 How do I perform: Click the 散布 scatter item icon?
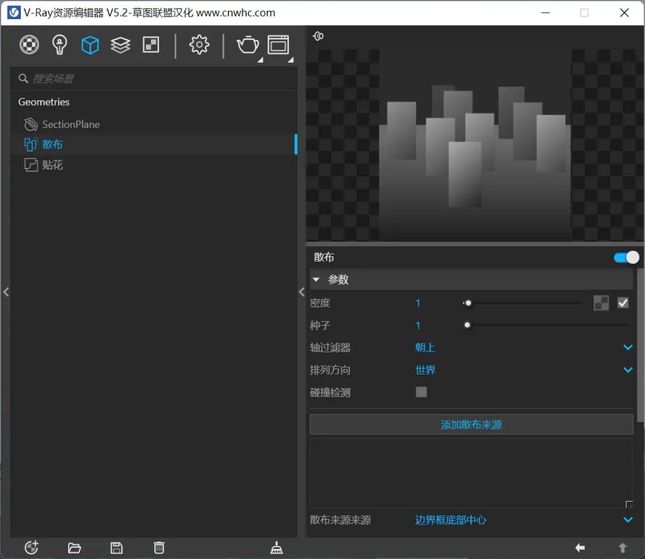coord(30,145)
